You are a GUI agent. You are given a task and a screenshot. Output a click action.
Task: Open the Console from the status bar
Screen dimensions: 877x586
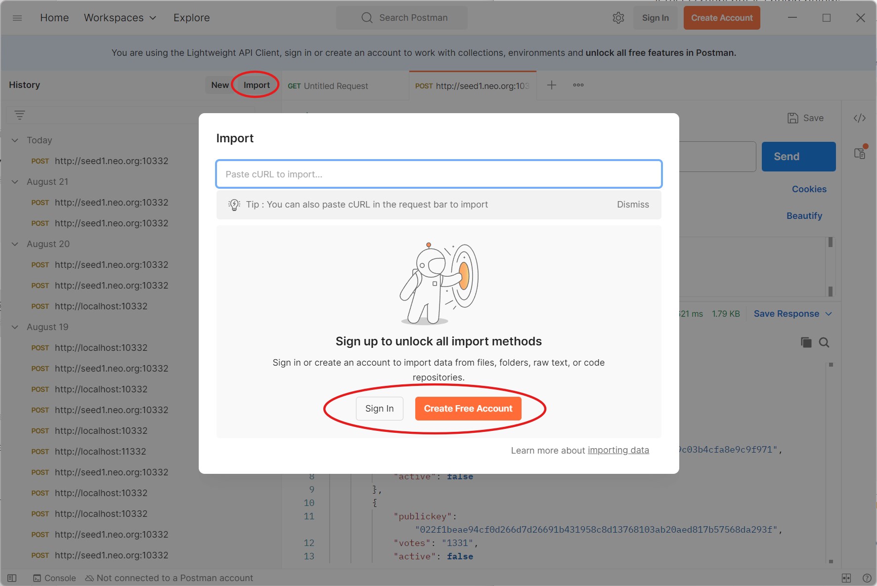[x=54, y=578]
